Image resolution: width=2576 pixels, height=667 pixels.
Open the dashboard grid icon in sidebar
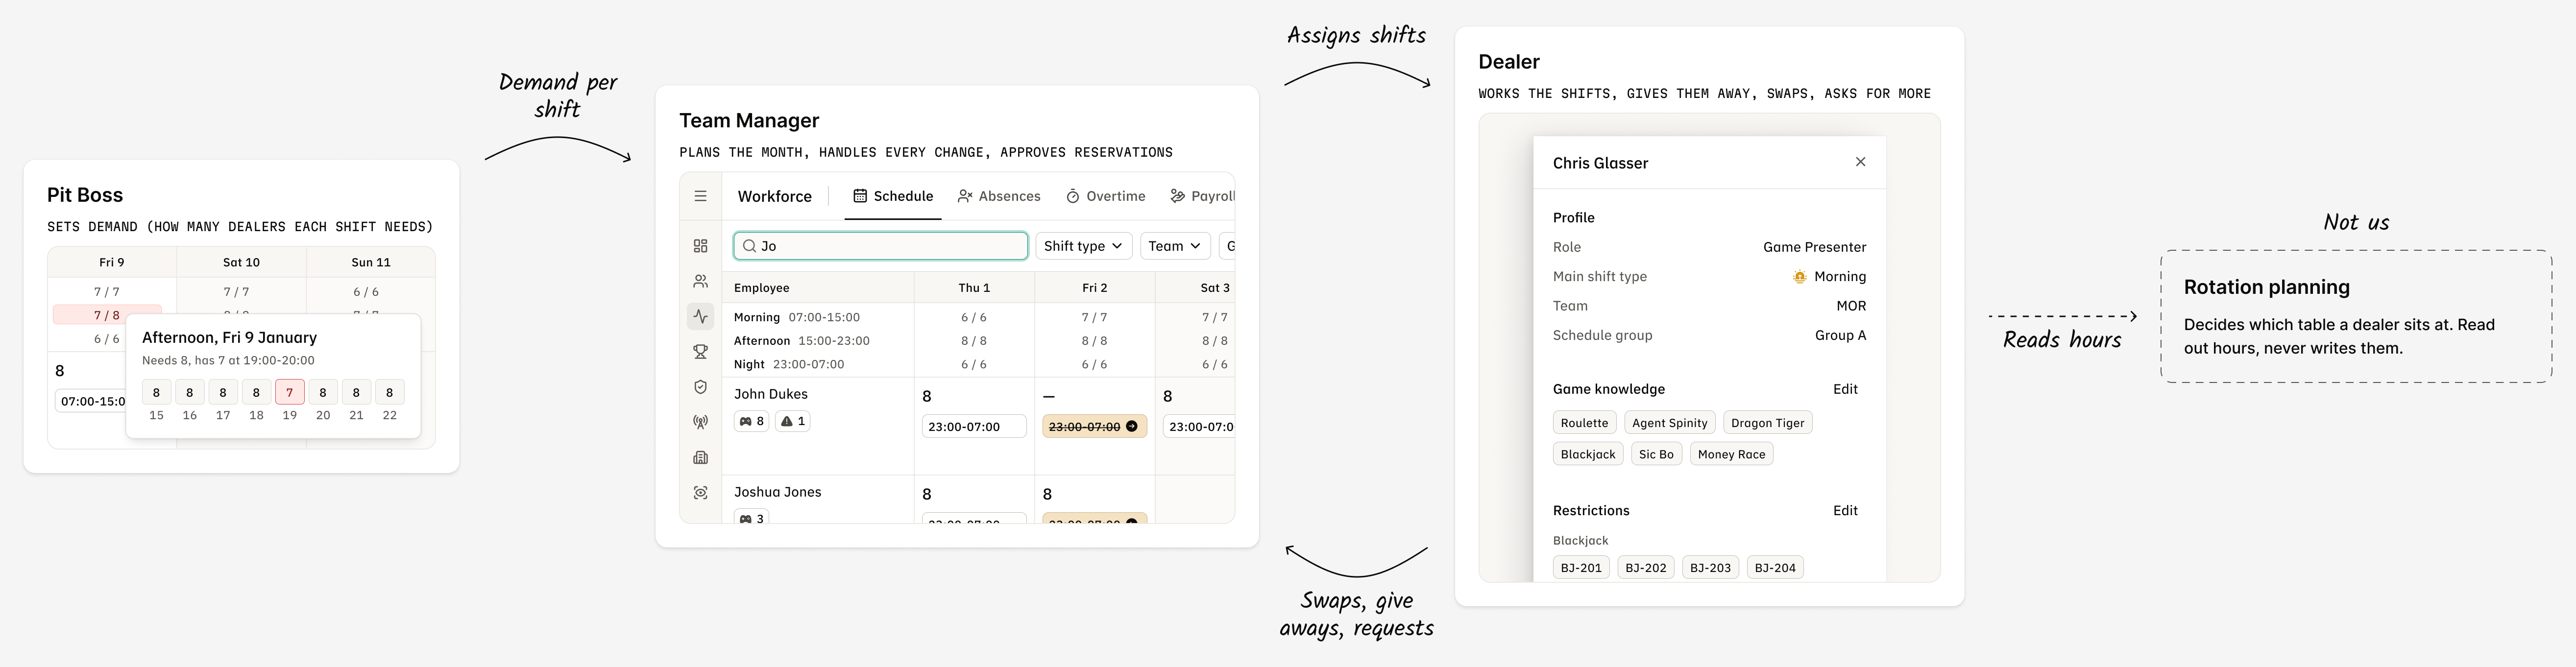(x=700, y=246)
